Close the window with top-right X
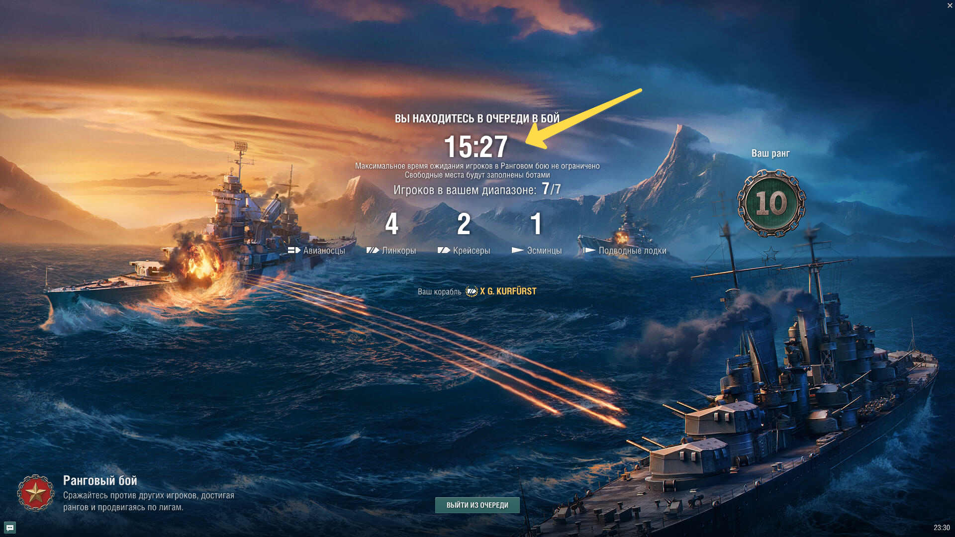Screen dimensions: 955x537 click(x=950, y=5)
